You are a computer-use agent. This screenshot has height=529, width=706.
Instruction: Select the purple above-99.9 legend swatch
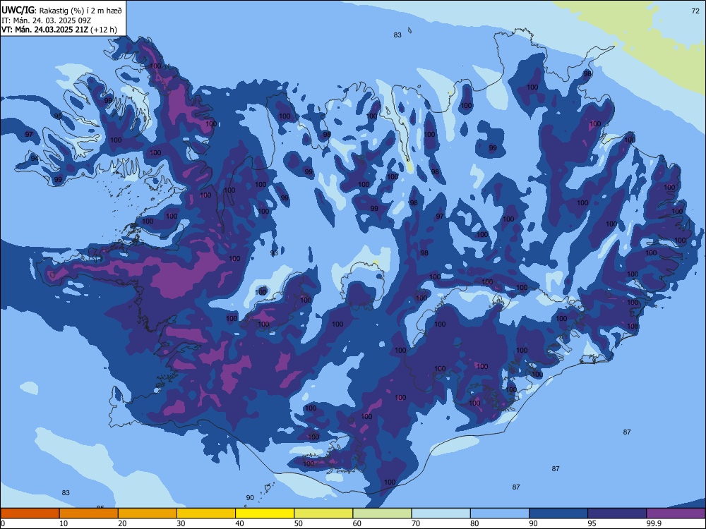[x=676, y=513]
